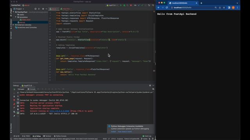Go back in the browser window
The height and width of the screenshot is (140, 250).
coord(159,8)
